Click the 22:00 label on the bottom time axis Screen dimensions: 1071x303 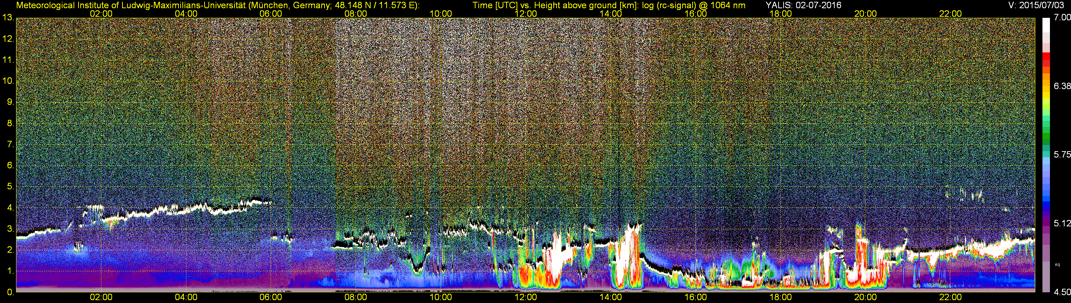(x=950, y=297)
